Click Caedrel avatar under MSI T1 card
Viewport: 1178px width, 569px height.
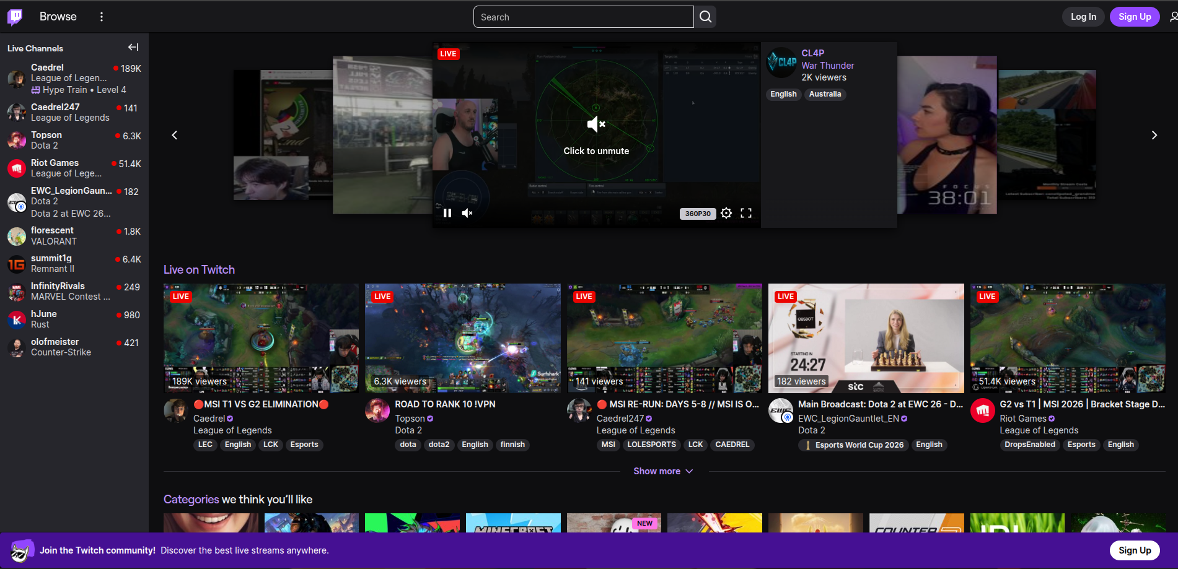click(176, 411)
